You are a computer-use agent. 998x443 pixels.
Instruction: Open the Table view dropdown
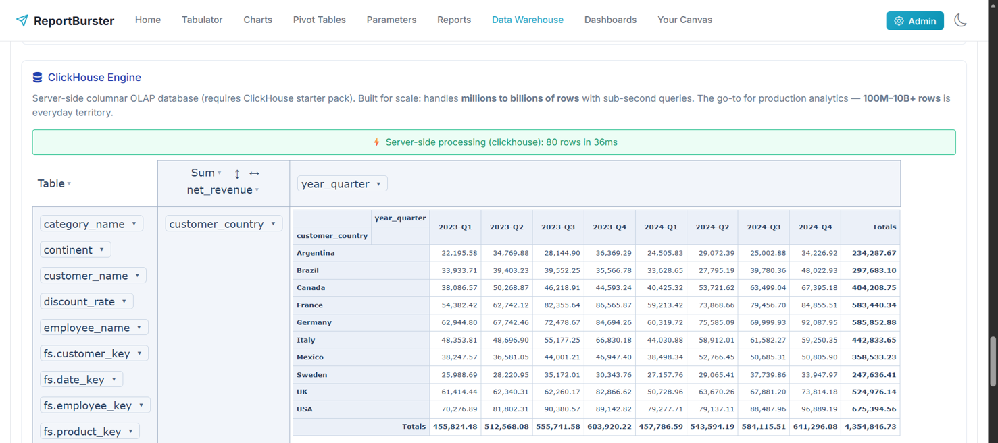click(x=70, y=183)
